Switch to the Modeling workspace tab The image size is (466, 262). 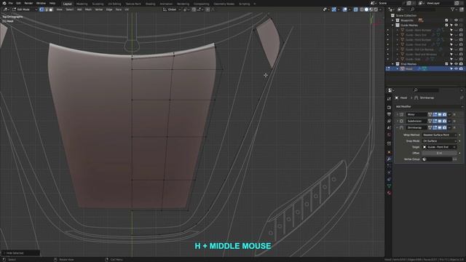tap(82, 4)
